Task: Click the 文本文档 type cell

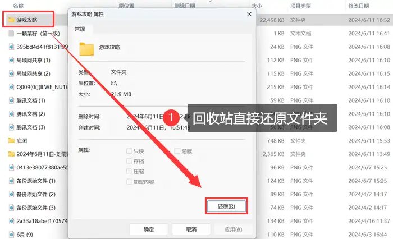Action: click(300, 33)
